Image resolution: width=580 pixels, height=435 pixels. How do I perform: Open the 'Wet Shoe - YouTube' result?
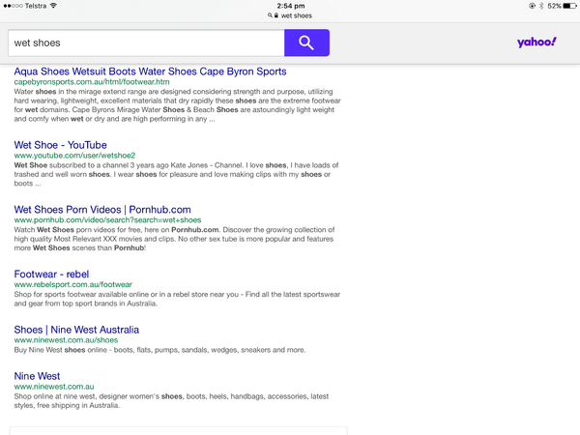[x=60, y=145]
